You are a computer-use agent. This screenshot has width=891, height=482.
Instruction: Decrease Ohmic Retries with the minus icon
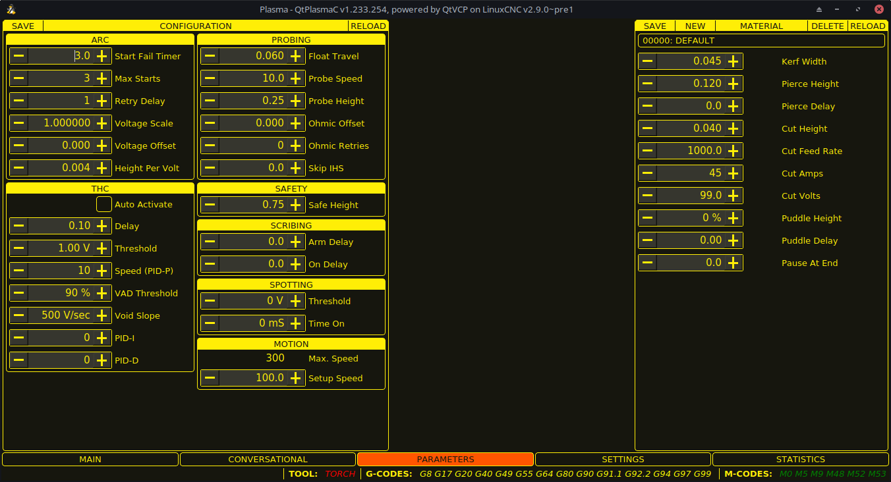(x=210, y=145)
